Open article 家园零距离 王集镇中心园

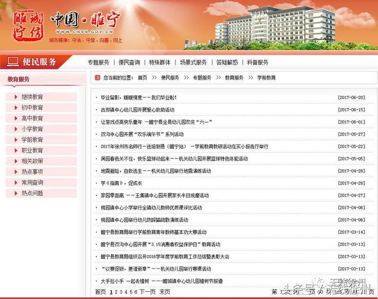coord(155,195)
